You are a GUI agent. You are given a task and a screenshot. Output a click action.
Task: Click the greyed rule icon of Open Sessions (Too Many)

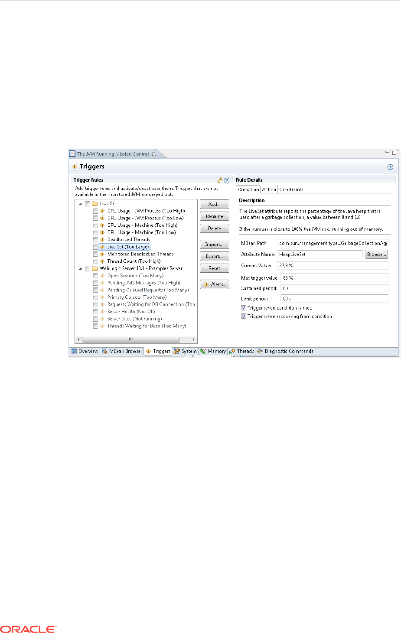[102, 275]
